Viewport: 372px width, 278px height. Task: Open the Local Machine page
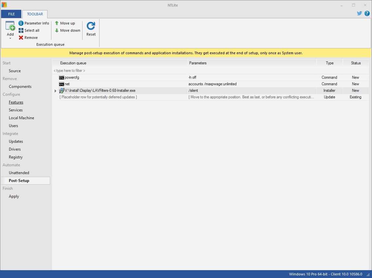pyautogui.click(x=21, y=118)
